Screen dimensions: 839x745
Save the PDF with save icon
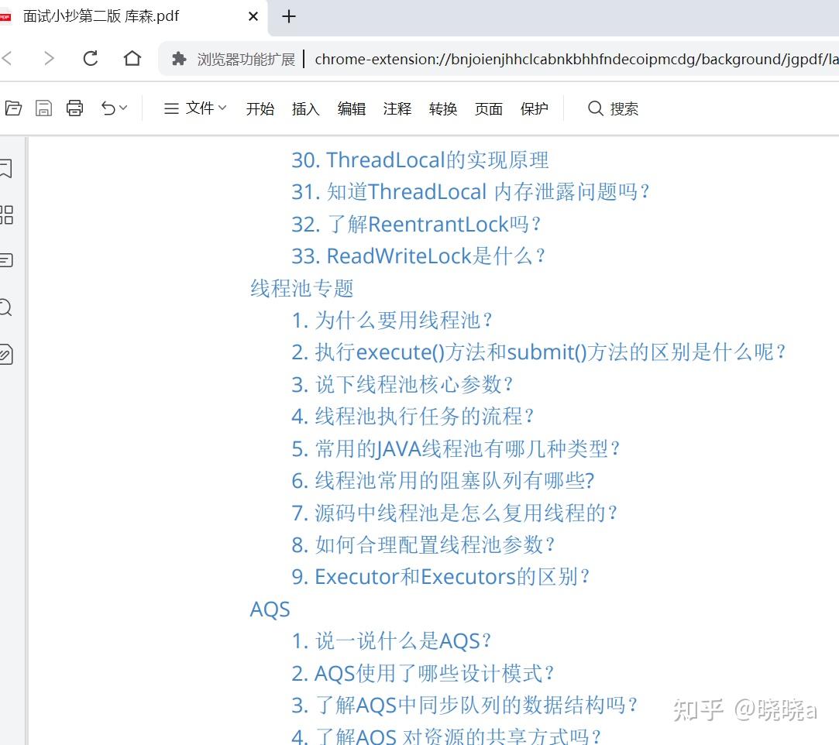(43, 108)
